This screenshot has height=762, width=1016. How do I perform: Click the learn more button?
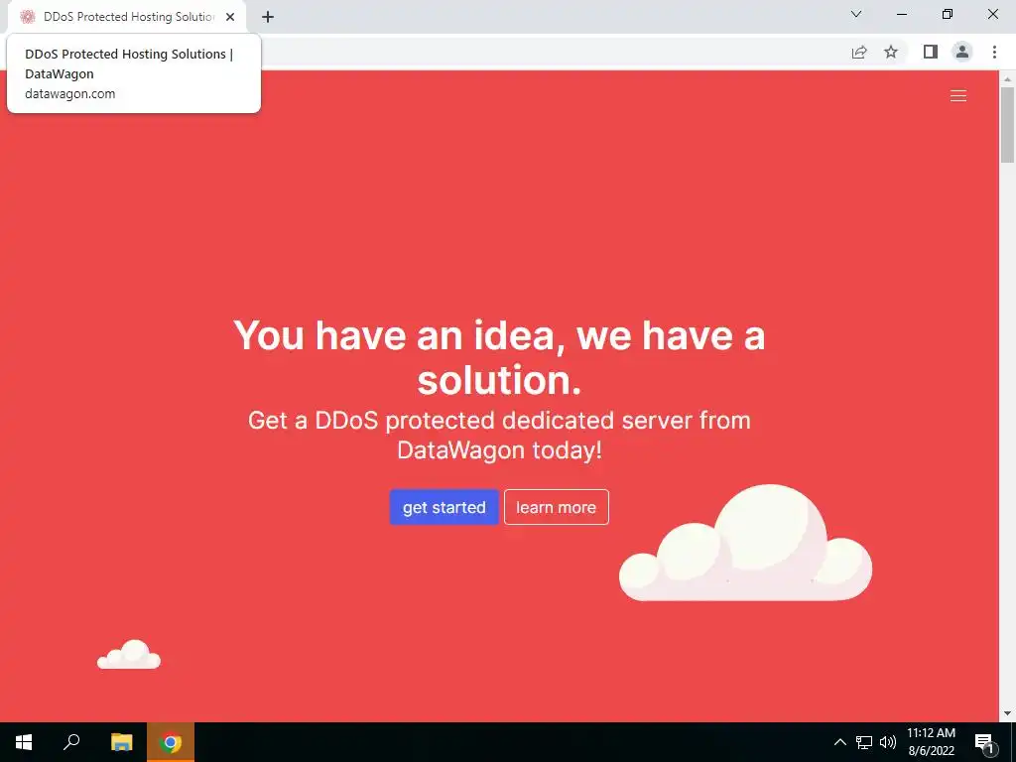(x=556, y=507)
